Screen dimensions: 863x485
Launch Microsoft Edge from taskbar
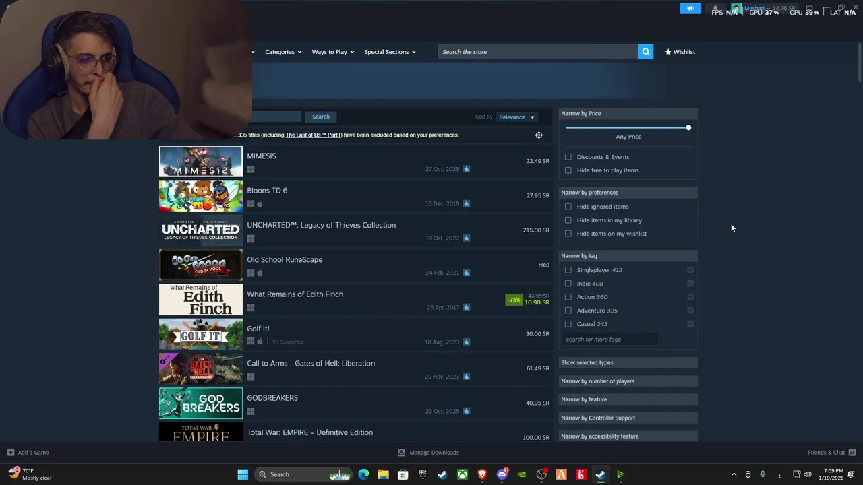363,474
